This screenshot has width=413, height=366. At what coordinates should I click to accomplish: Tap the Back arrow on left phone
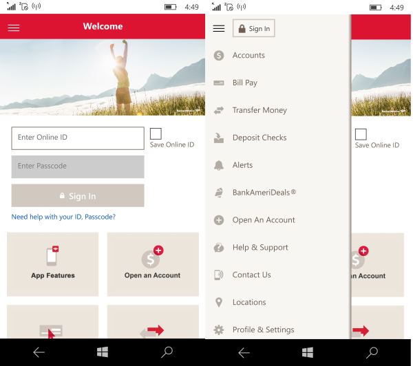pos(39,352)
